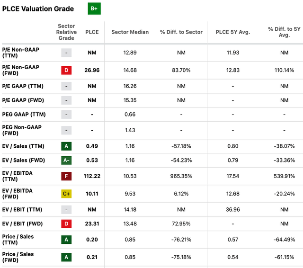Select the EV / EBIT (TTM) row label
This screenshot has width=303, height=268.
point(22,209)
